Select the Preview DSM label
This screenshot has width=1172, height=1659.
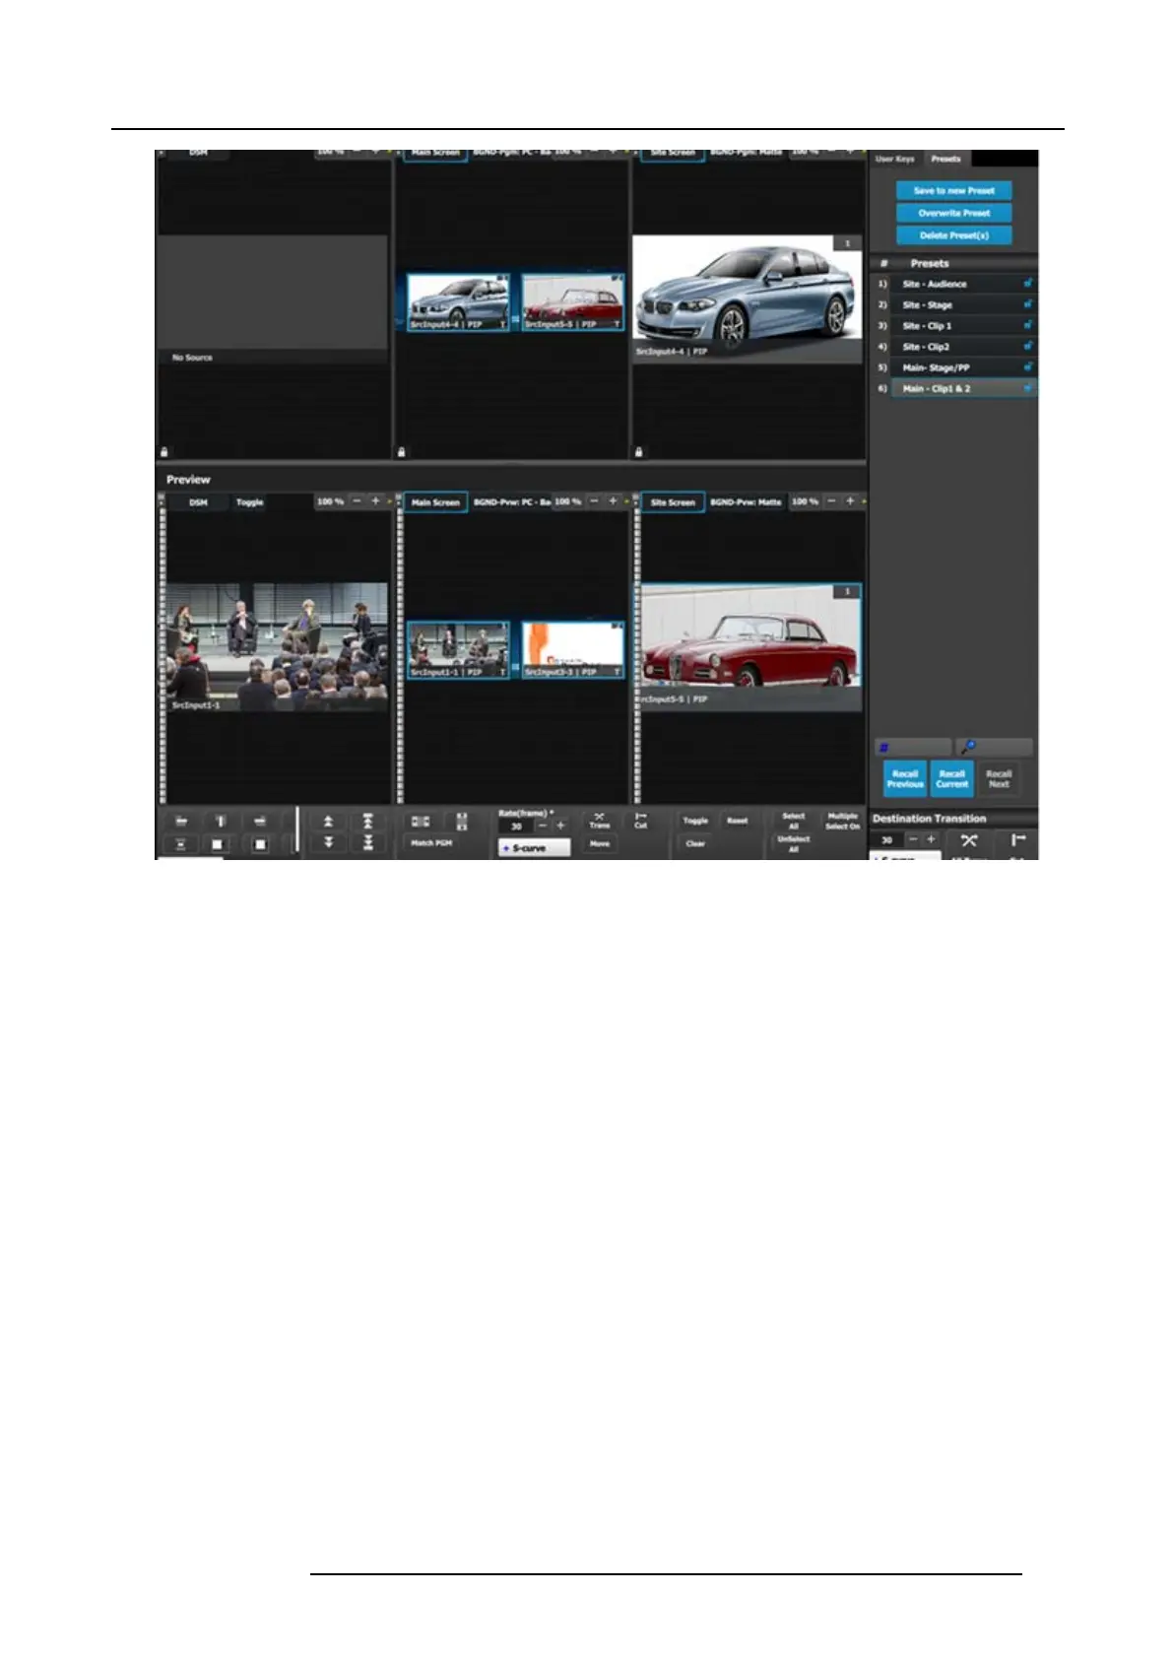(x=198, y=502)
